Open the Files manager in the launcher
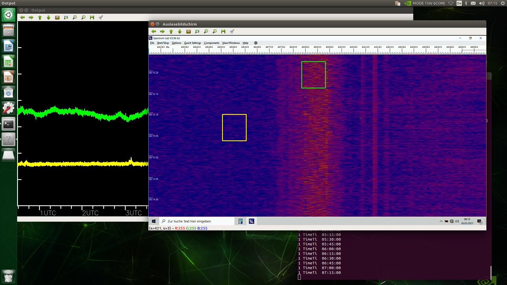 [x=8, y=30]
